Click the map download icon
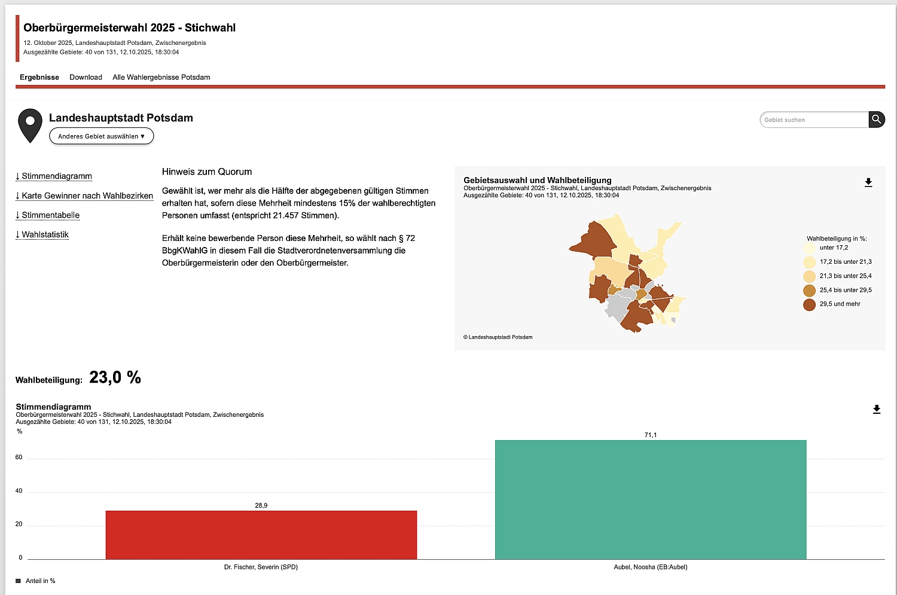The image size is (897, 595). coord(868,182)
